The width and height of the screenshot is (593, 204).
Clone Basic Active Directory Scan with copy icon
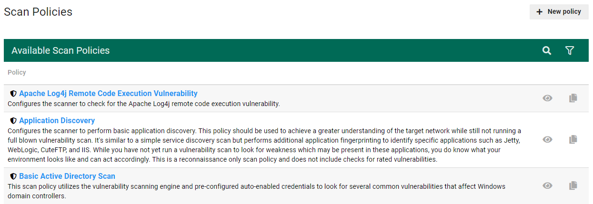(573, 185)
